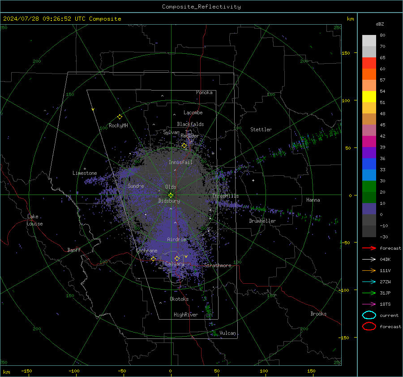403x377 pixels.
Task: Click the Composite_Reflectivity title text
Action: (201, 7)
